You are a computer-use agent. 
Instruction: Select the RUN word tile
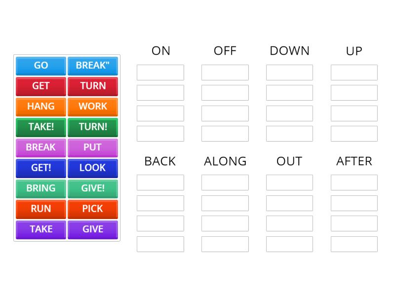(40, 209)
